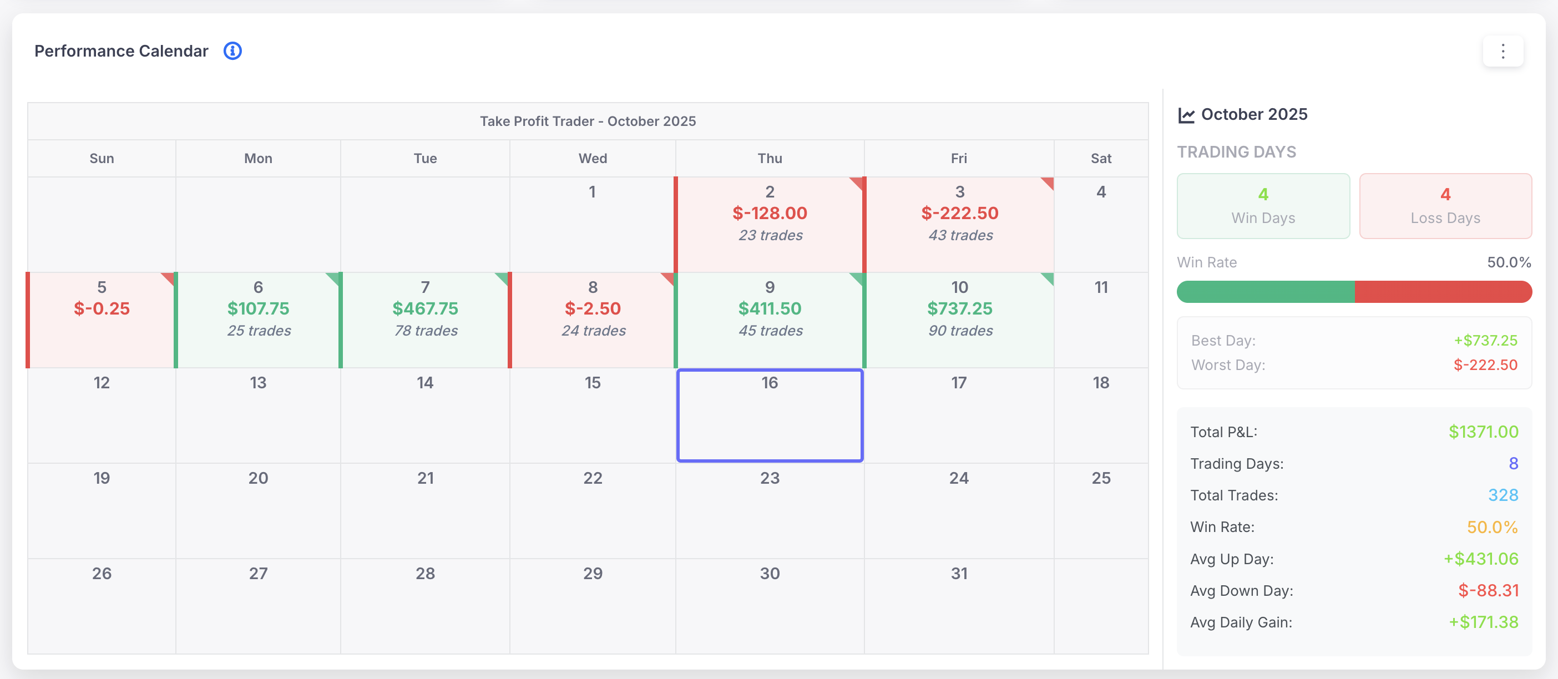Click the highlighted October 16 cell
The image size is (1558, 679).
point(770,415)
